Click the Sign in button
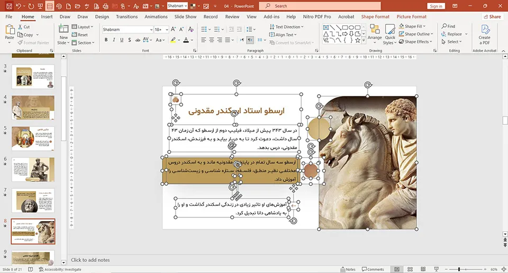The width and height of the screenshot is (508, 273). coord(436,6)
